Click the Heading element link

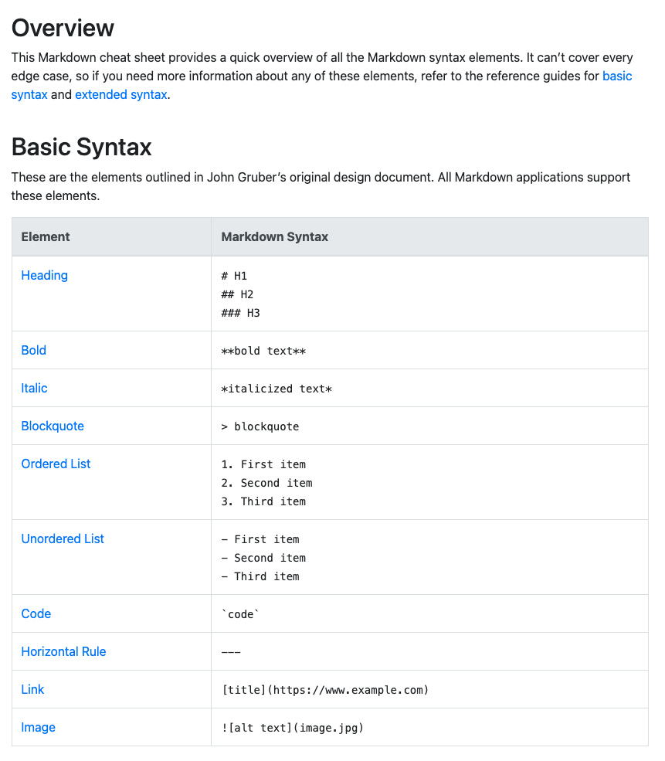tap(45, 276)
